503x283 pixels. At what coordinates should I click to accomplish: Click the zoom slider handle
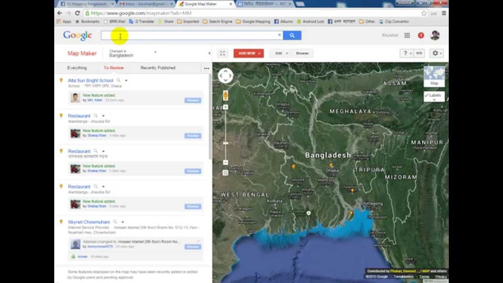click(x=226, y=143)
